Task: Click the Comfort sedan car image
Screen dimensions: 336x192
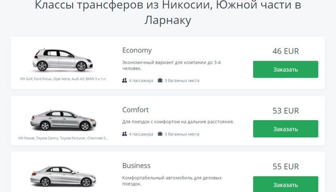Action: pos(63,120)
